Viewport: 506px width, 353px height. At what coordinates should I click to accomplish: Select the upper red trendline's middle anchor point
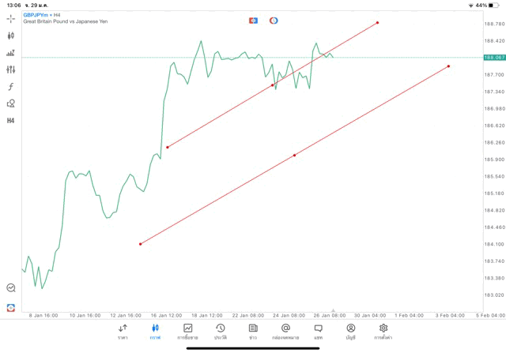coord(273,85)
